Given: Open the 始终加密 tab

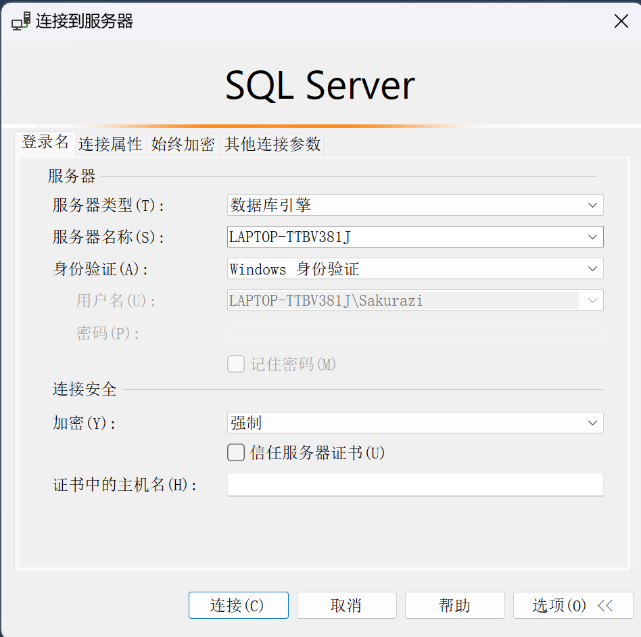Looking at the screenshot, I should 183,144.
